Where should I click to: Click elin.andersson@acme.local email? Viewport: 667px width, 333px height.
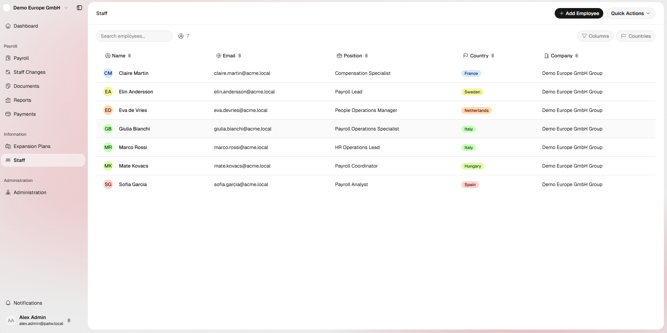click(244, 92)
